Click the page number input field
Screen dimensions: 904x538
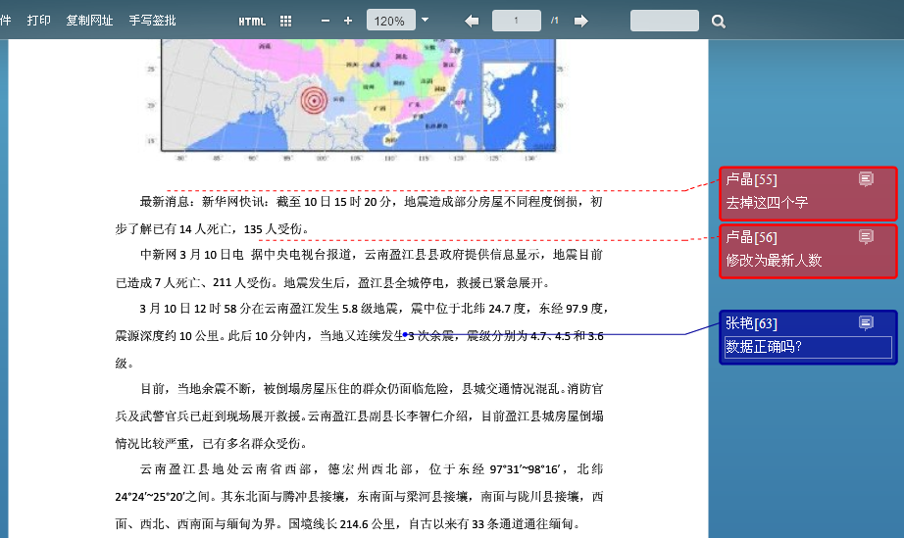(517, 21)
